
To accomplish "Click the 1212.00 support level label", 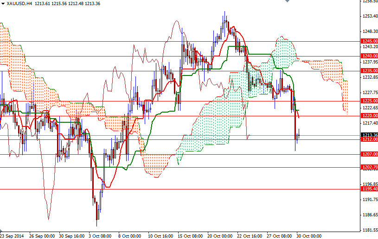I will click(369, 139).
